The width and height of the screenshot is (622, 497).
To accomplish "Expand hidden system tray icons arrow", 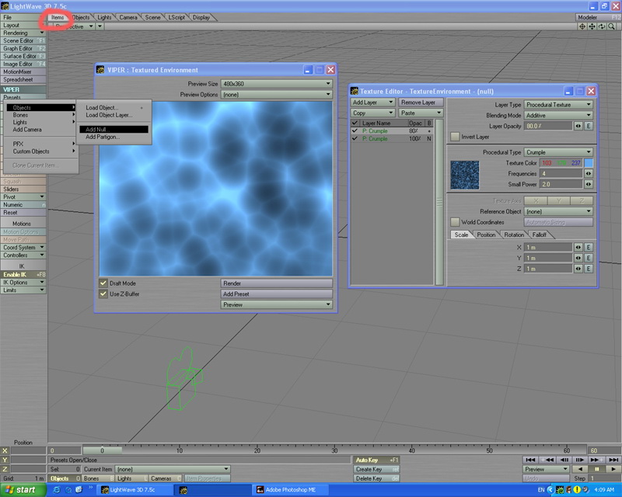I will click(x=550, y=490).
